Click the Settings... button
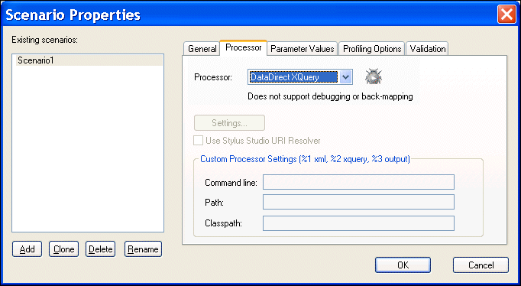Image resolution: width=521 pixels, height=286 pixels. point(229,123)
